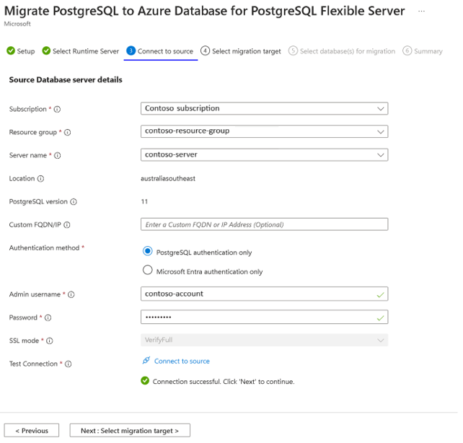Click the Server name info icon
The height and width of the screenshot is (443, 463).
58,156
